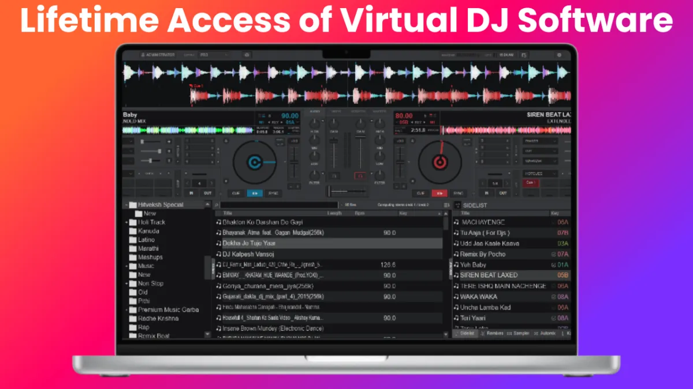The image size is (693, 389).
Task: Switch to the SCRATCH mixer tab
Action: click(358, 111)
